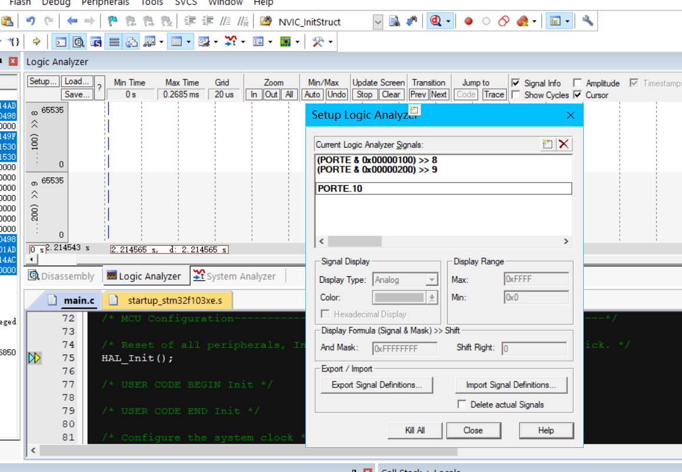Screen dimensions: 682x472
Task: Click the Zoom All button
Action: 290,94
